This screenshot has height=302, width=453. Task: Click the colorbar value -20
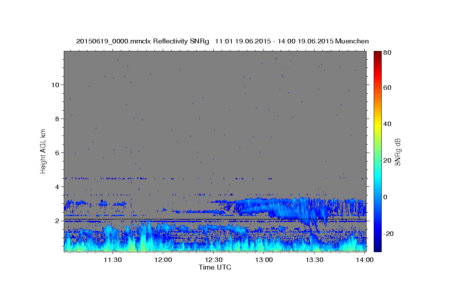[x=388, y=234]
